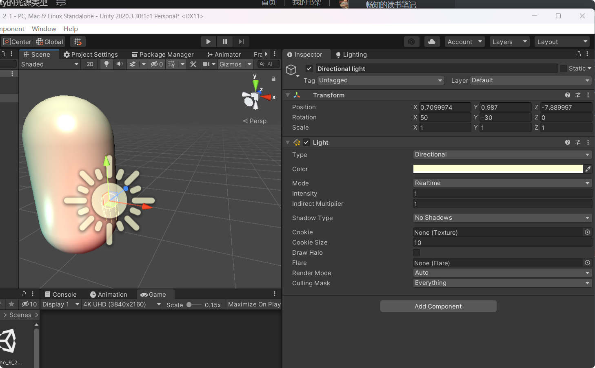Open the Default layer dropdown
This screenshot has height=368, width=595.
(531, 80)
